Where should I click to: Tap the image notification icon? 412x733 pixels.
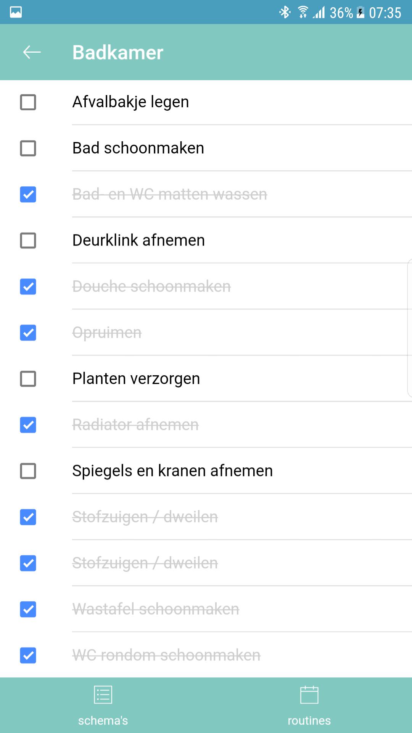pos(16,12)
